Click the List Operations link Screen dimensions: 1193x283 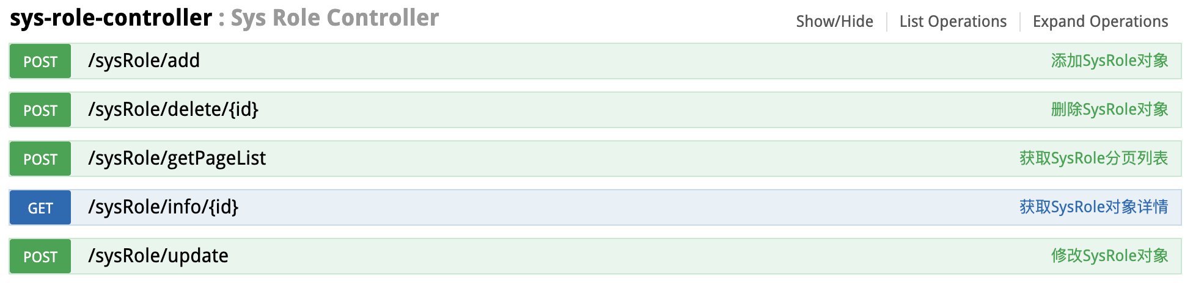pyautogui.click(x=953, y=21)
